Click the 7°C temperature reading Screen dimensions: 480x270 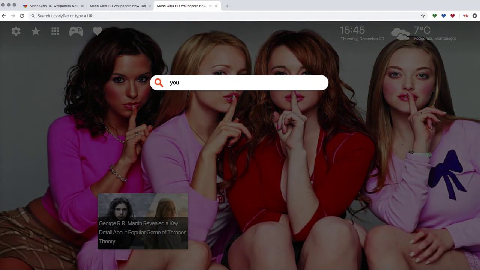coord(422,30)
